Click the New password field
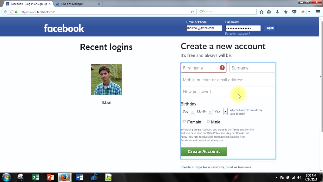This screenshot has width=323, height=182. tap(228, 92)
